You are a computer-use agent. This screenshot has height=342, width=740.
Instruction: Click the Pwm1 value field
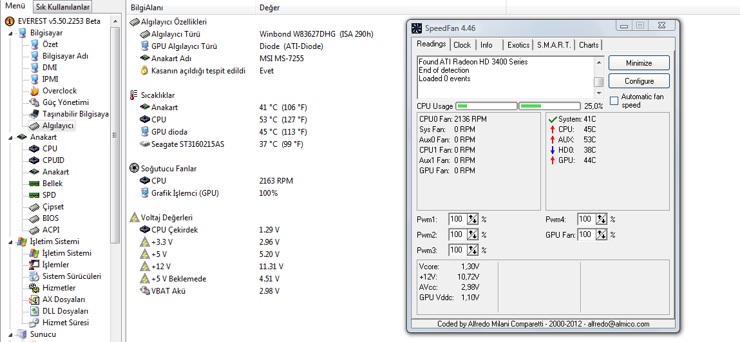point(457,220)
